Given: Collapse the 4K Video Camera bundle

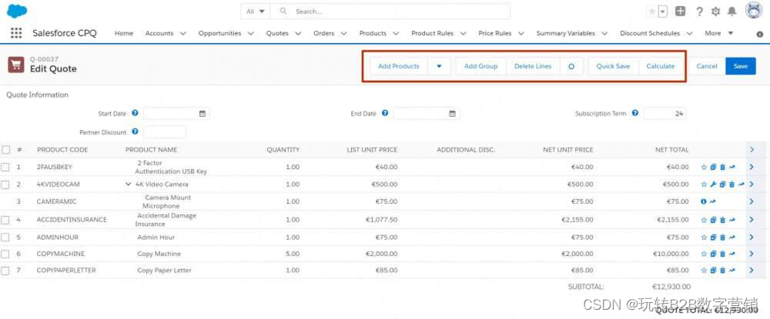Looking at the screenshot, I should click(128, 184).
